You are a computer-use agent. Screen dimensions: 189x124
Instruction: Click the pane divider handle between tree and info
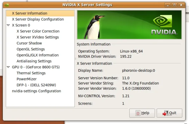[x=76, y=59]
